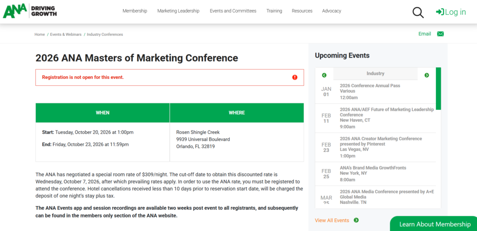The image size is (477, 231).
Task: Click the Rosen Shingle Creek venue text
Action: pyautogui.click(x=198, y=132)
